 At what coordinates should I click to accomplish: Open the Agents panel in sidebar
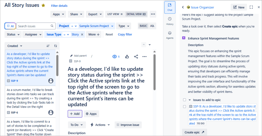tap(170, 35)
